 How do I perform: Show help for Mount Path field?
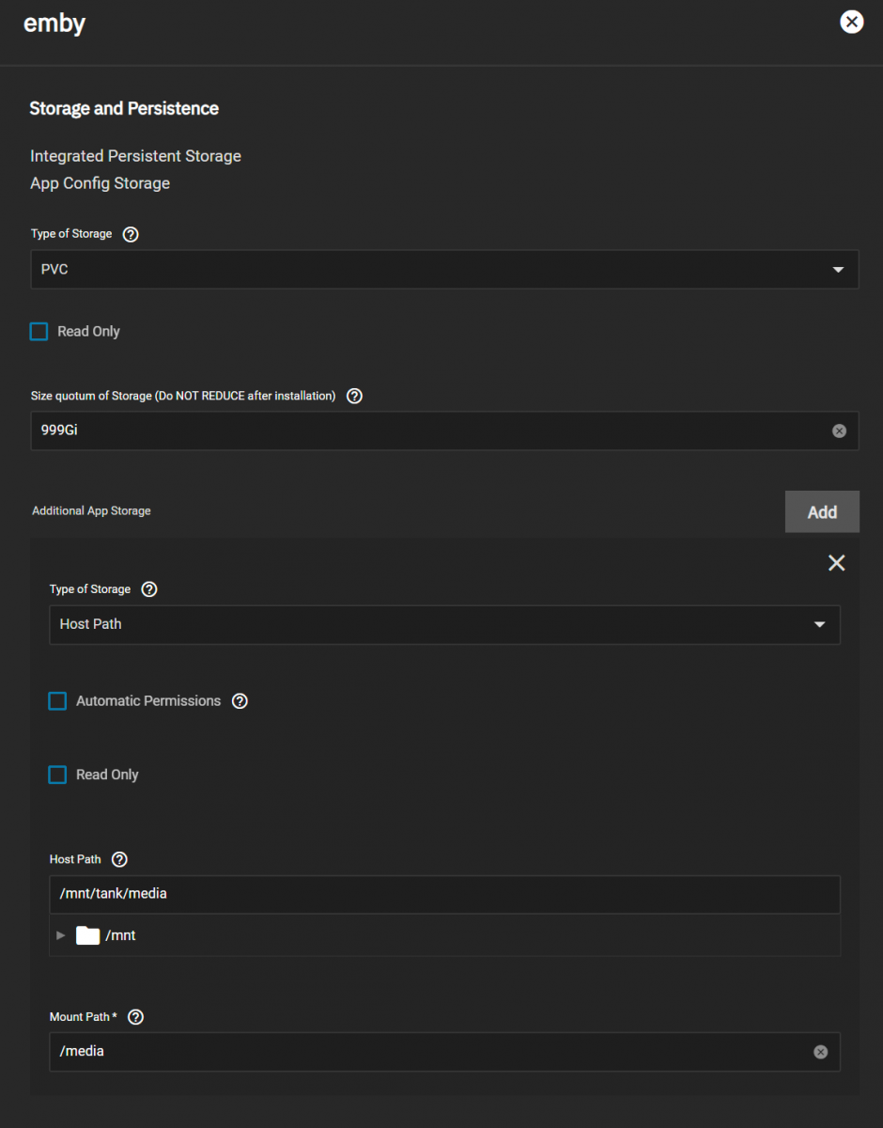click(x=135, y=1017)
